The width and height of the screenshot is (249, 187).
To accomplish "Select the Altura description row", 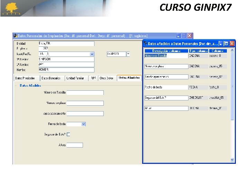I will click(x=166, y=108).
